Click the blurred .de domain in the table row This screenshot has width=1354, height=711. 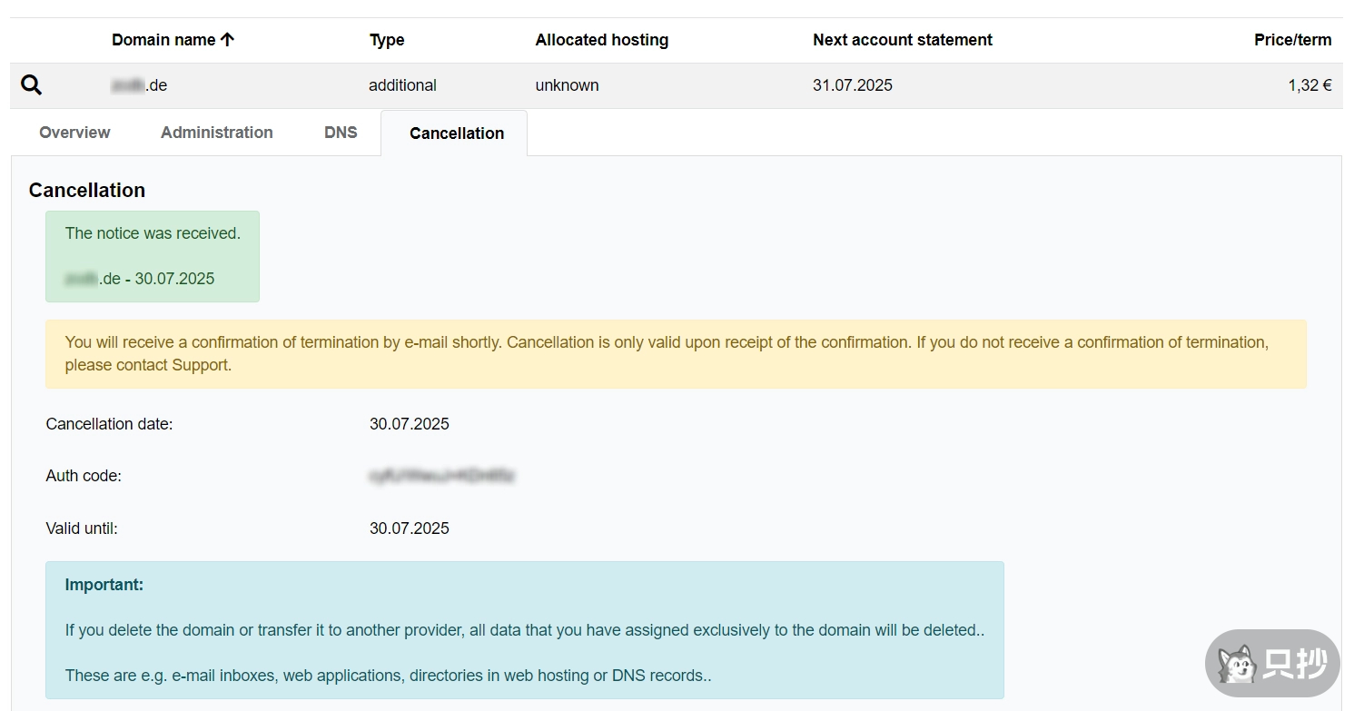(139, 85)
